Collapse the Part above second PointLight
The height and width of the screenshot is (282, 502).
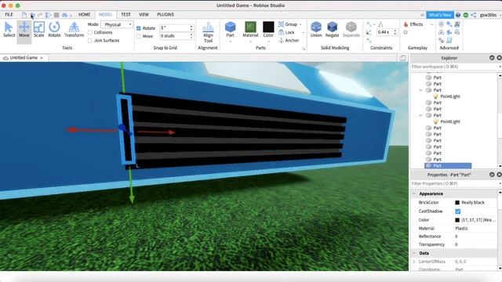(x=420, y=115)
